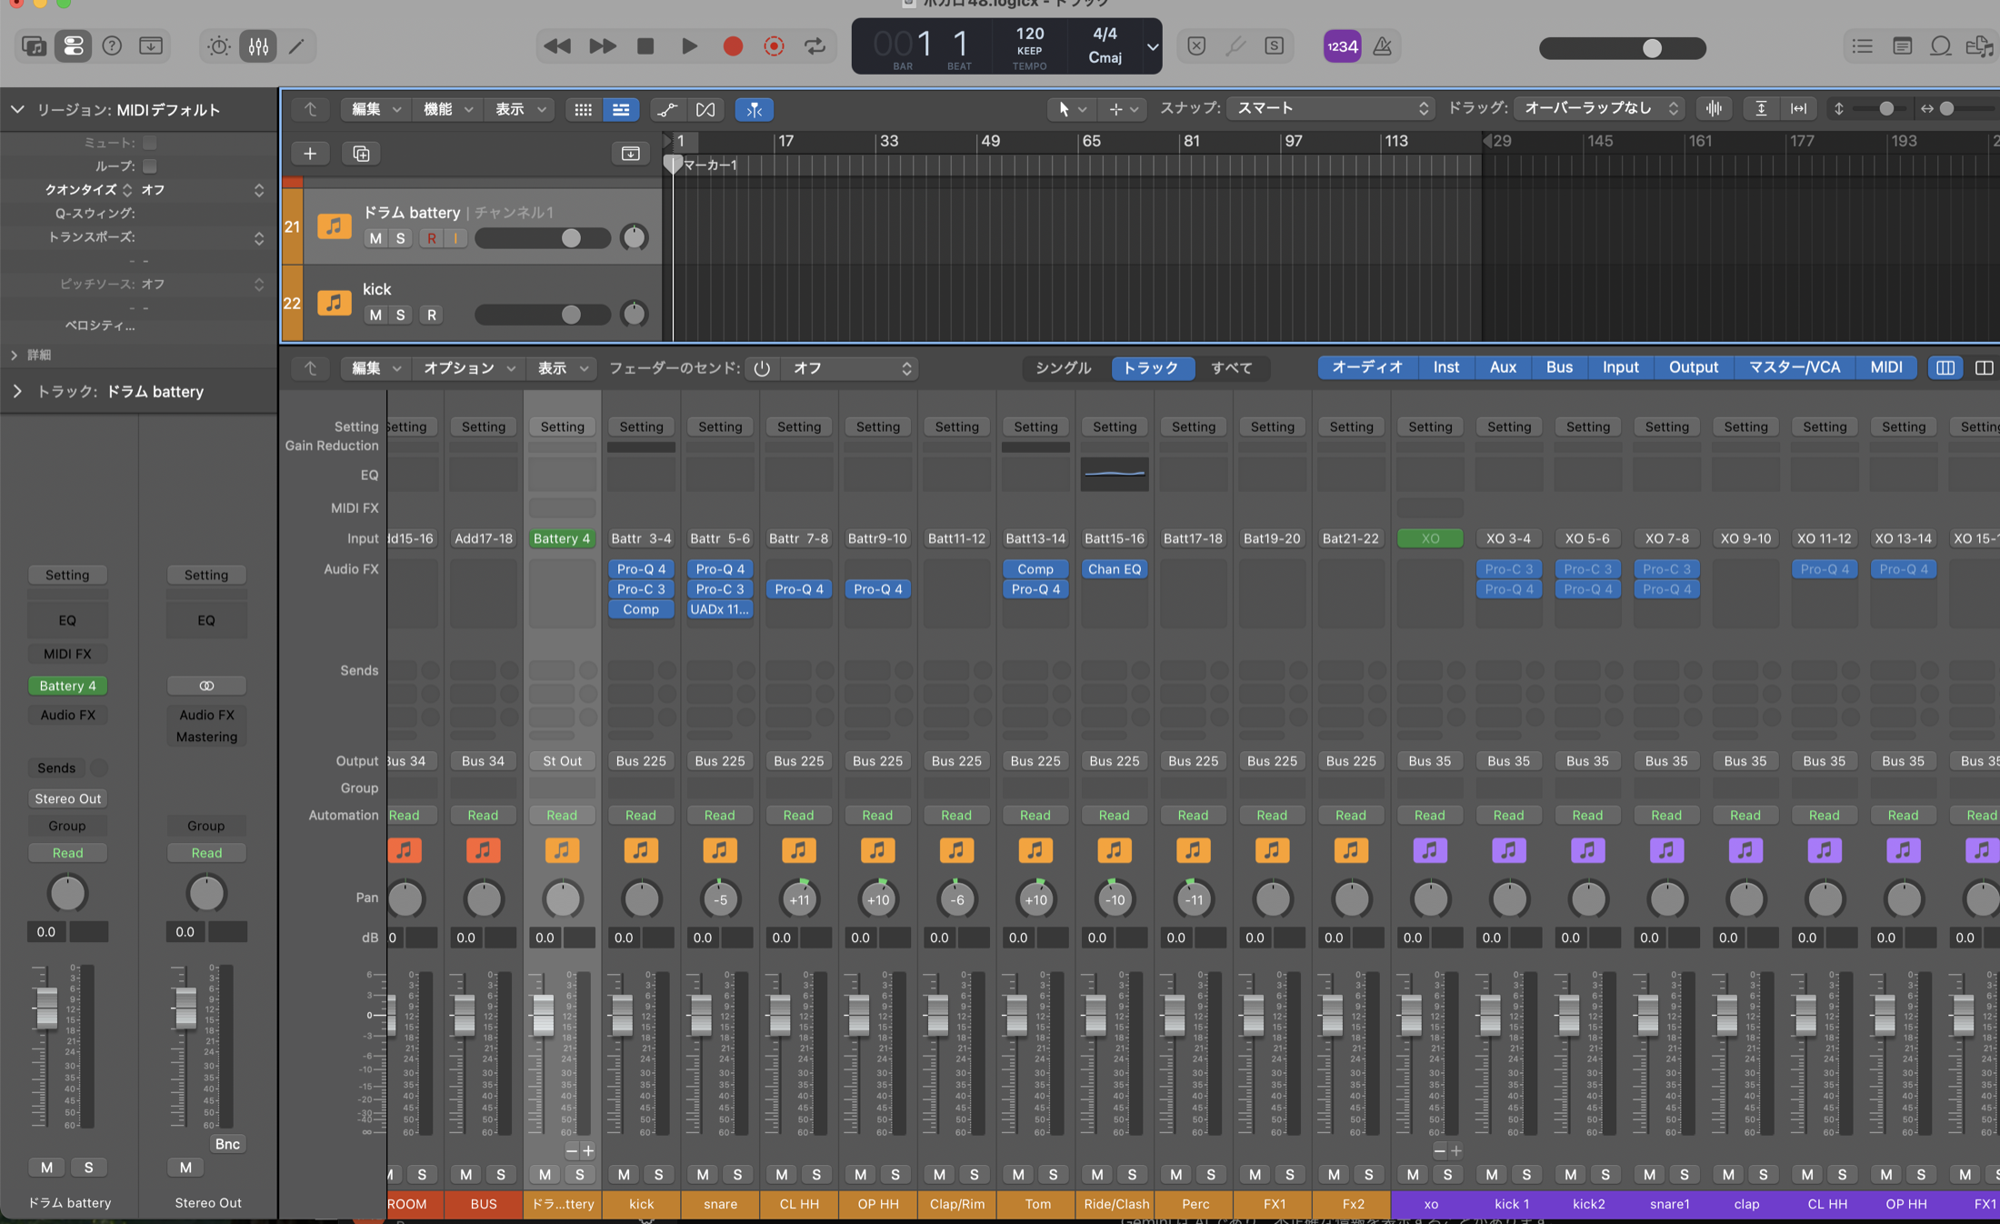This screenshot has height=1224, width=2000.
Task: Click Bus 225 output on snare strip
Action: click(x=719, y=760)
